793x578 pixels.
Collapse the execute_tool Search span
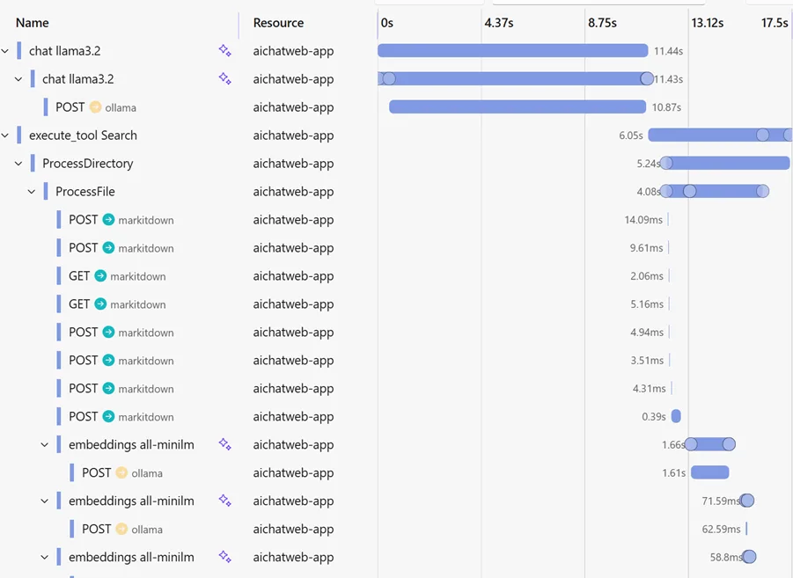pyautogui.click(x=5, y=135)
